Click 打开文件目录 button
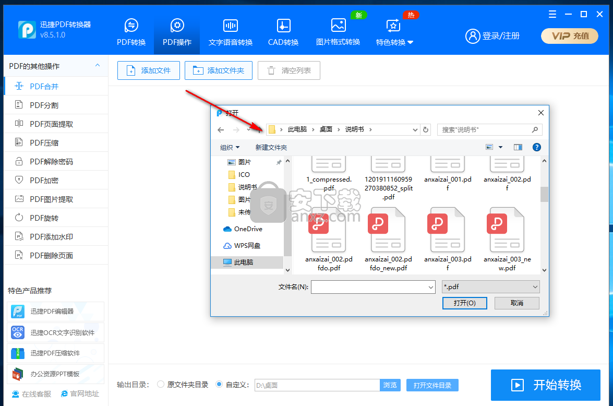This screenshot has width=613, height=406. (x=432, y=385)
